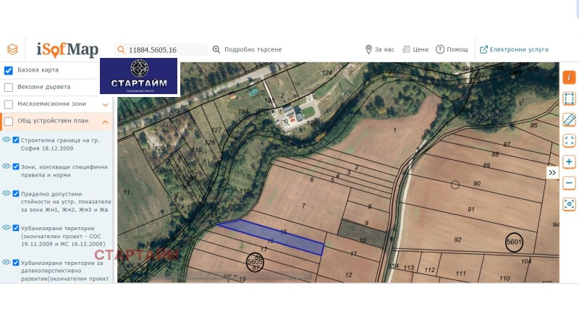
Task: Zoom in with the plus button
Action: pos(569,161)
